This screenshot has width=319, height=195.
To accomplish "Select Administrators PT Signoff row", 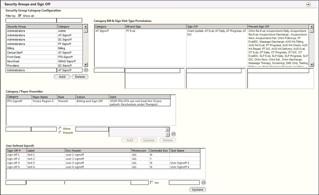I will point(45,44).
